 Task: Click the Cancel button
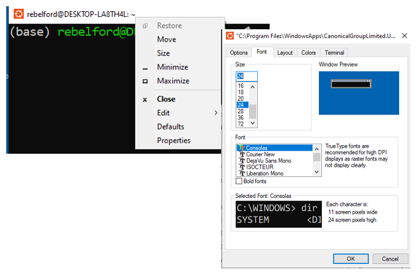click(x=390, y=258)
